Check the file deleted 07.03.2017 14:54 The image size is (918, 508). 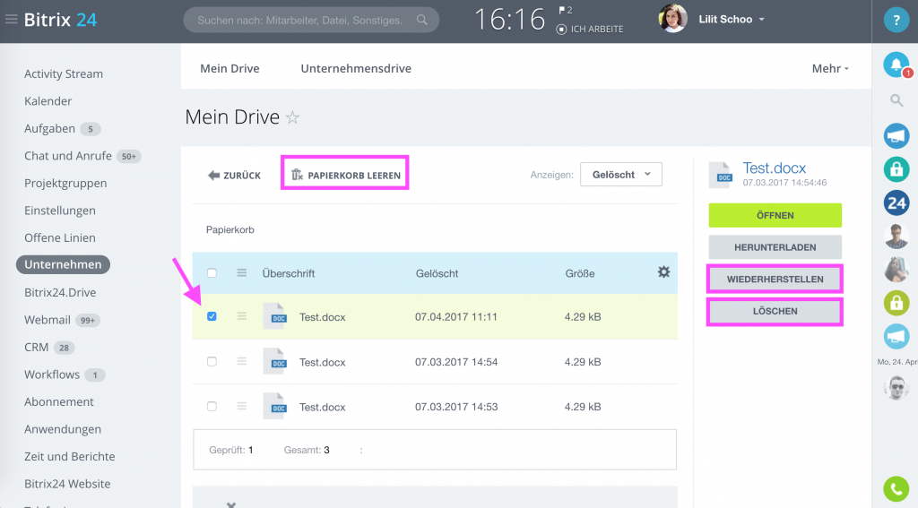tap(212, 362)
